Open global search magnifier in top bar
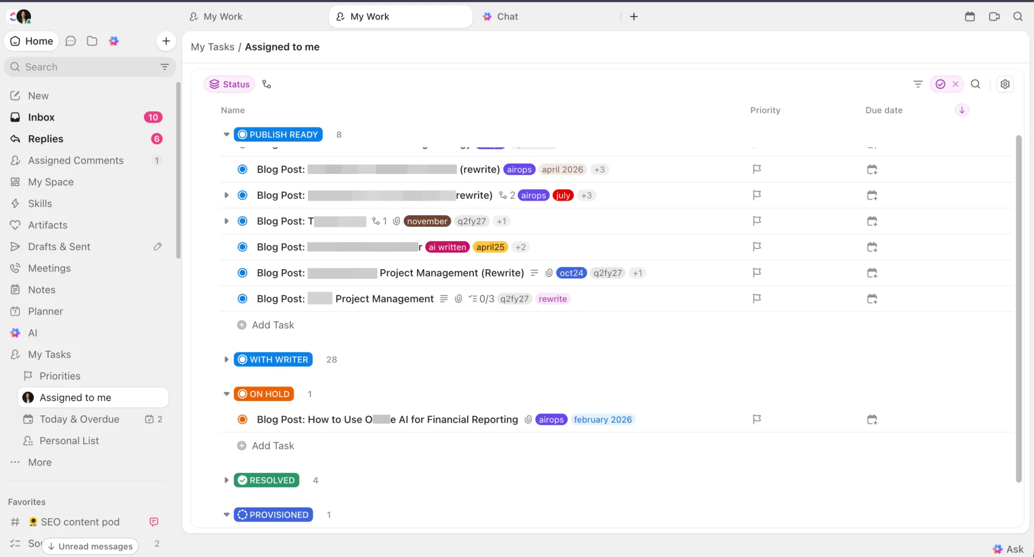Screen dimensions: 1034x557 click(1018, 17)
